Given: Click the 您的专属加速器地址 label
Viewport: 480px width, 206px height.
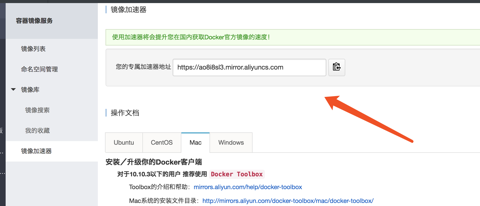Looking at the screenshot, I should (143, 67).
